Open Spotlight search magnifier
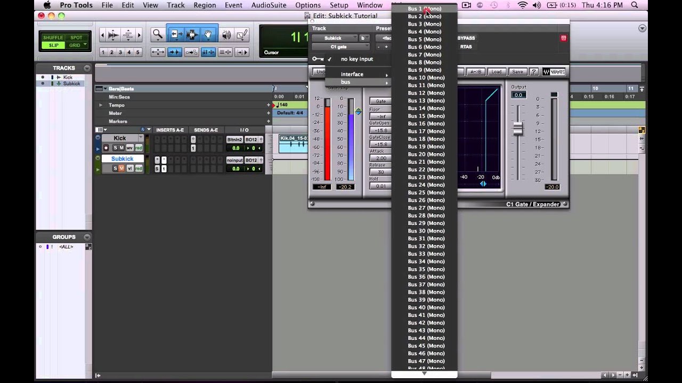Viewport: 682px width, 383px height. (x=635, y=5)
